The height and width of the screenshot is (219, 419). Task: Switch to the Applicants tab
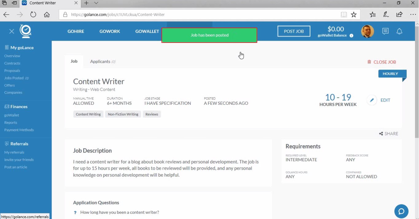coord(103,62)
